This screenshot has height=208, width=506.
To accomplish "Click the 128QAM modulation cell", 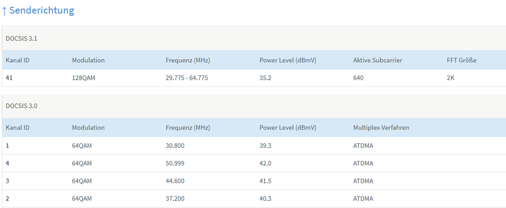I will [85, 78].
